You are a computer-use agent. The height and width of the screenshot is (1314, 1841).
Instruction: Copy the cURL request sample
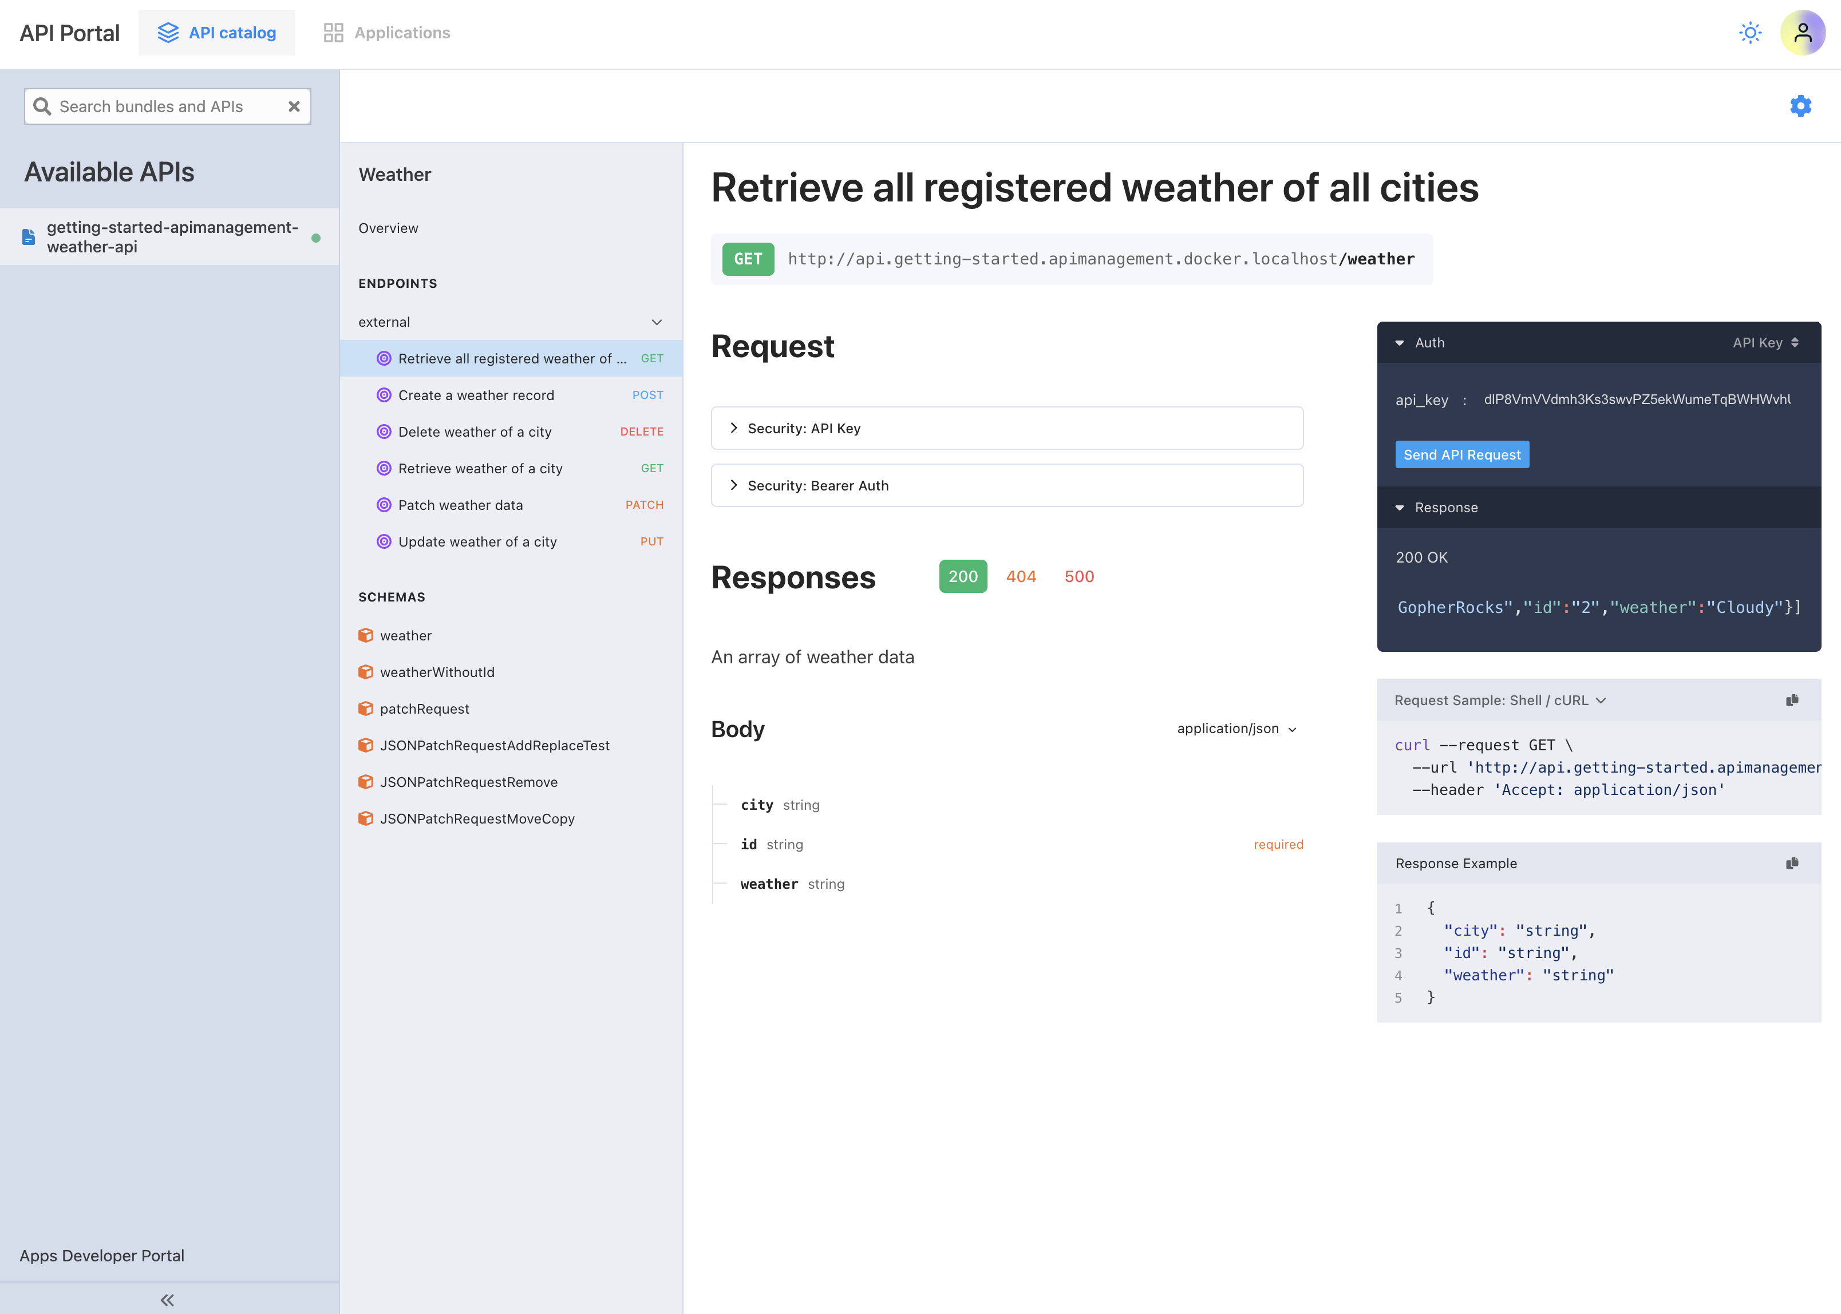1792,700
